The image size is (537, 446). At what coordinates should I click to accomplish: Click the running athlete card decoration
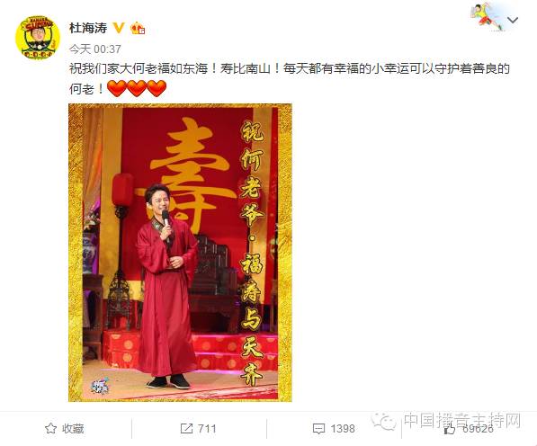(487, 16)
